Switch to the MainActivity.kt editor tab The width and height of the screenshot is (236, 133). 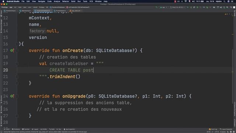26,11
